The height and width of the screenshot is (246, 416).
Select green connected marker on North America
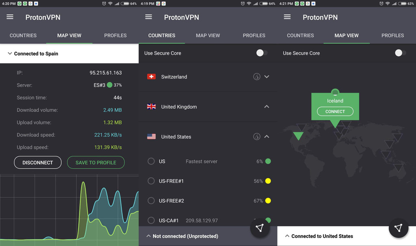point(299,136)
